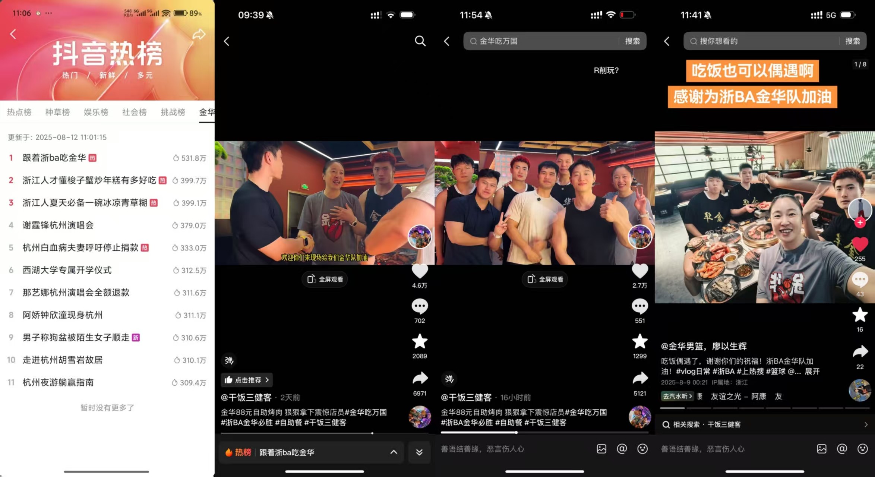875x477 pixels.
Task: Select the 金华 tab
Action: [207, 112]
